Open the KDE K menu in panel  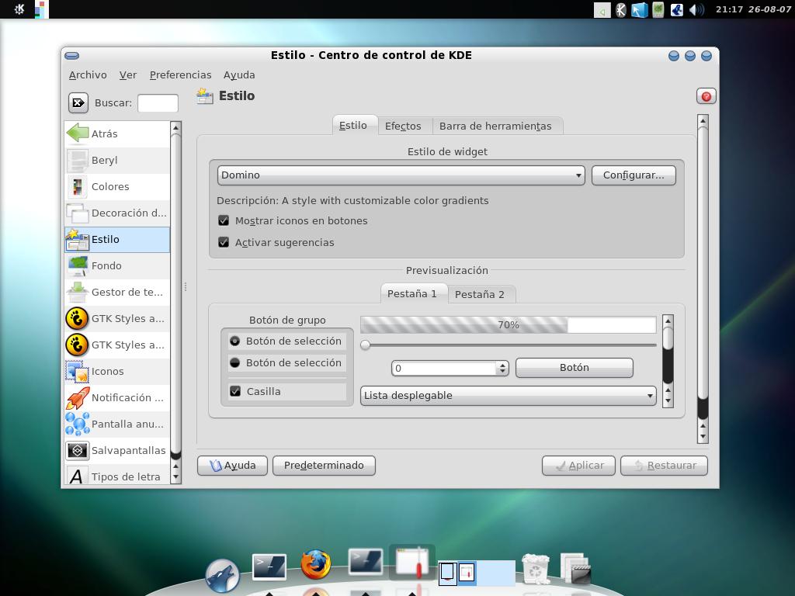[19, 9]
